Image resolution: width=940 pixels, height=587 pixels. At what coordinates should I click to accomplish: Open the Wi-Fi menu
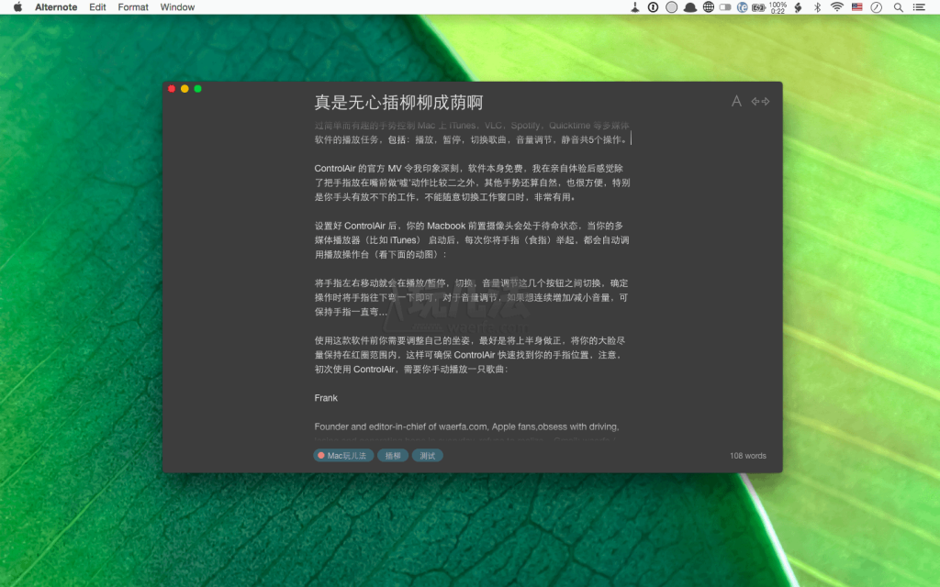click(x=837, y=7)
